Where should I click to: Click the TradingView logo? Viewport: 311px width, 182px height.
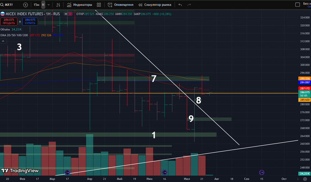click(20, 170)
